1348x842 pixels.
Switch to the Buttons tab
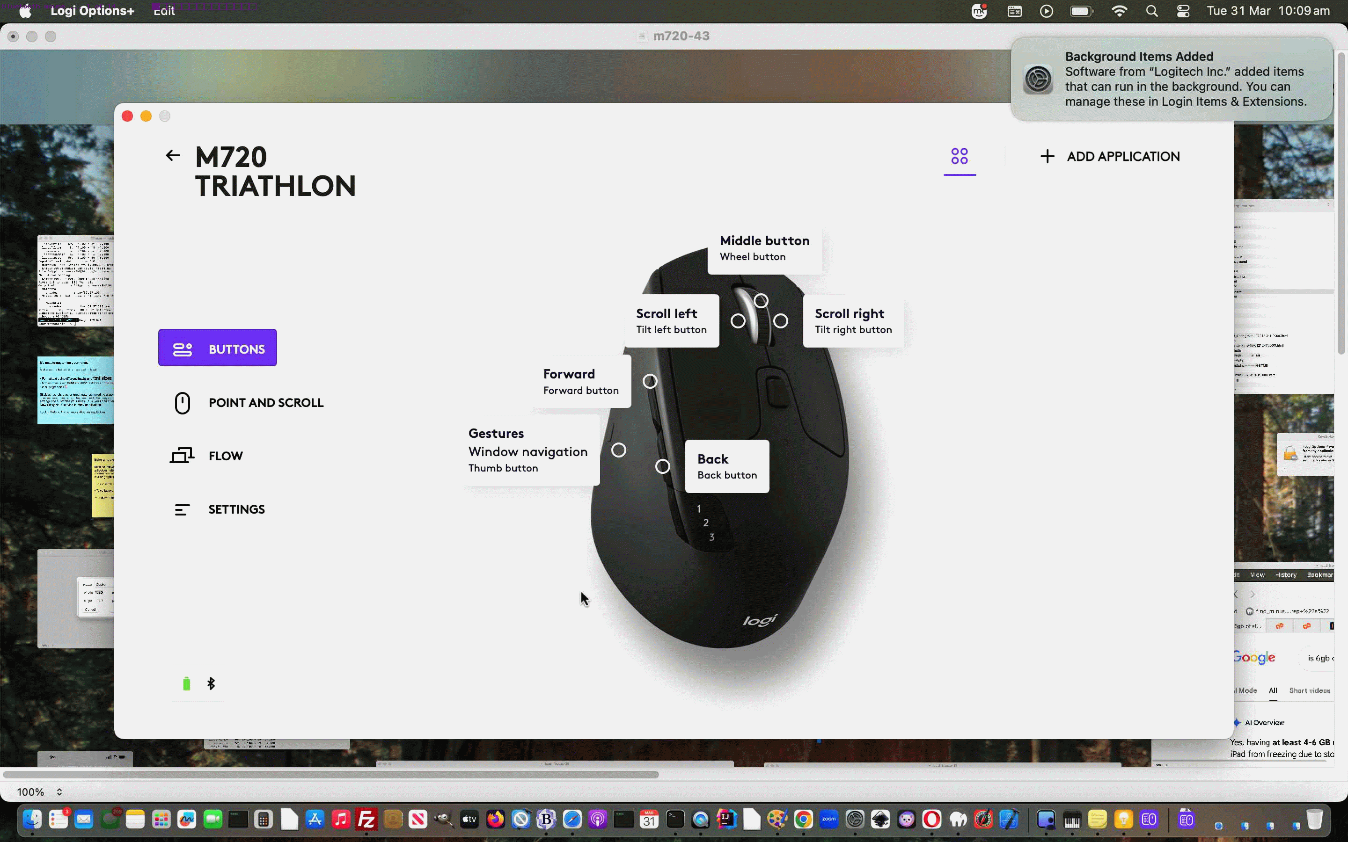click(x=217, y=348)
